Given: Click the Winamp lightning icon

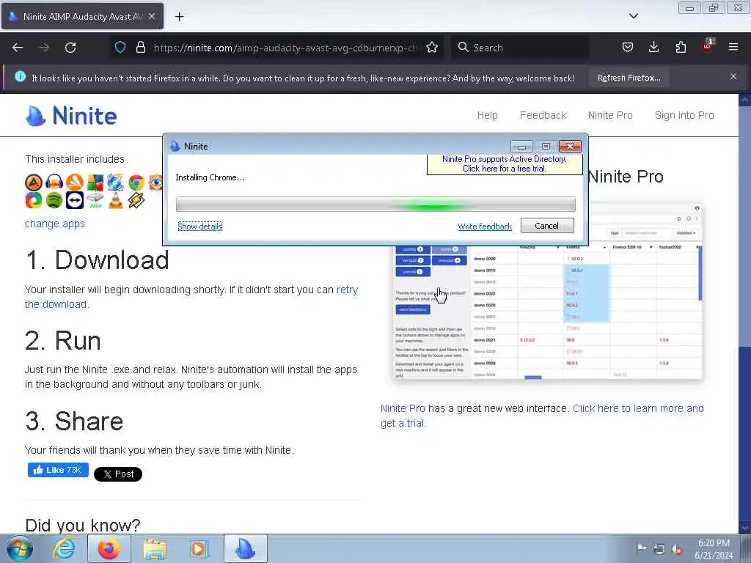Looking at the screenshot, I should 136,200.
